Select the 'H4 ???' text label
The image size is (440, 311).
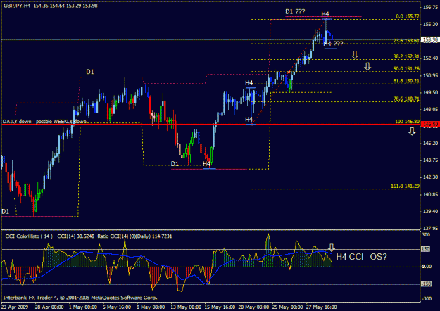[333, 44]
